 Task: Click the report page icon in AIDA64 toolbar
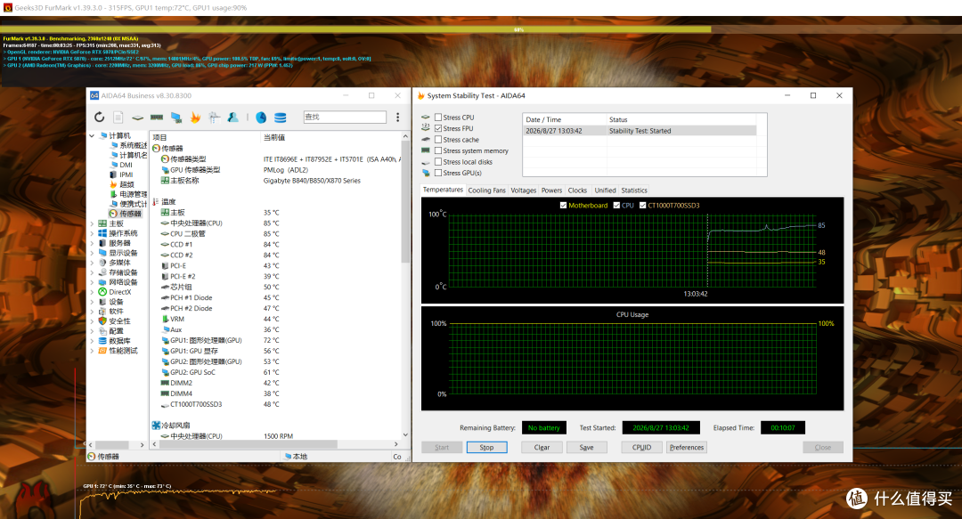[118, 118]
